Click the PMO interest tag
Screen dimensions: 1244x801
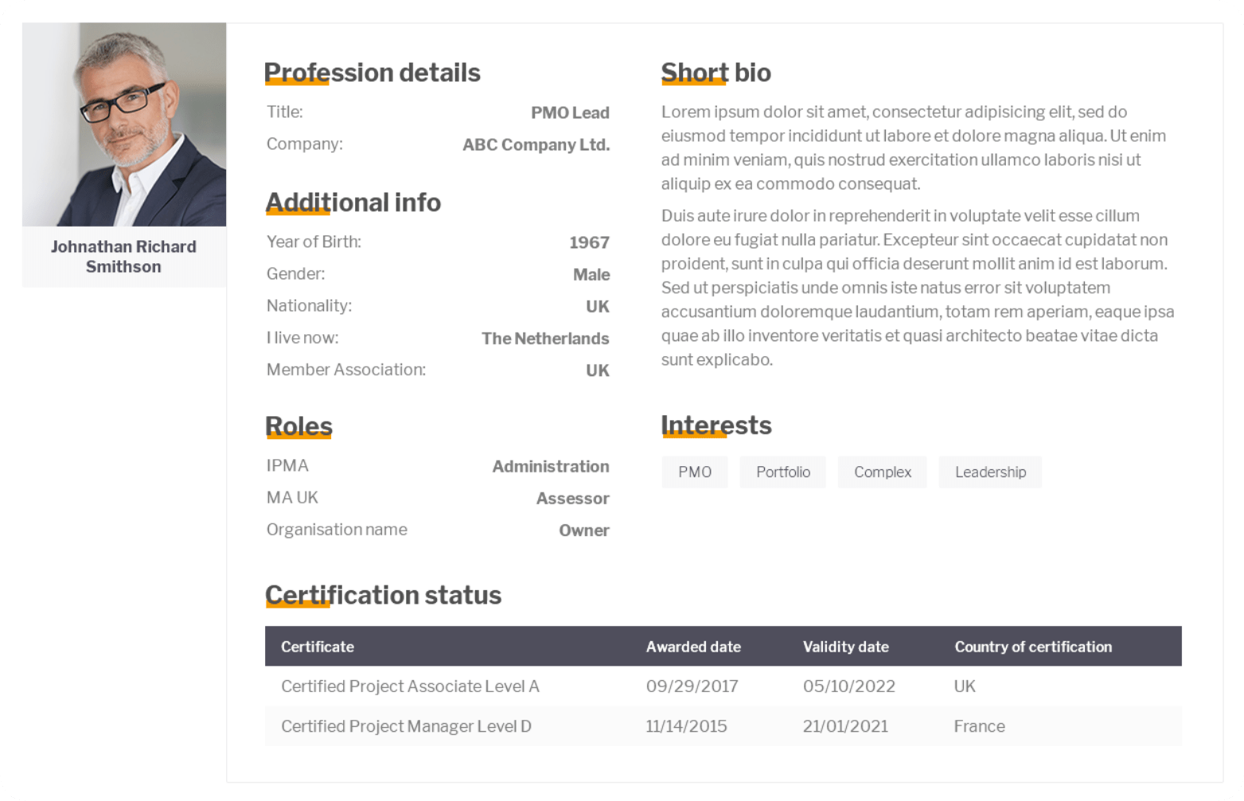tap(695, 472)
